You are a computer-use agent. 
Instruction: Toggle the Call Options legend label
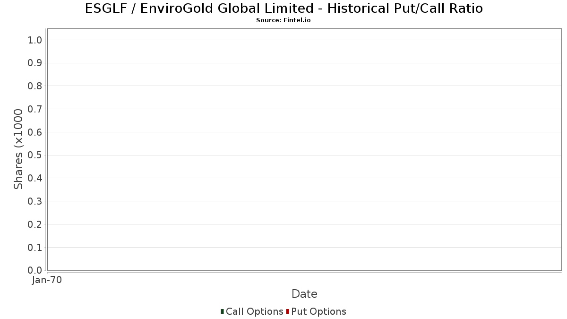(254, 311)
